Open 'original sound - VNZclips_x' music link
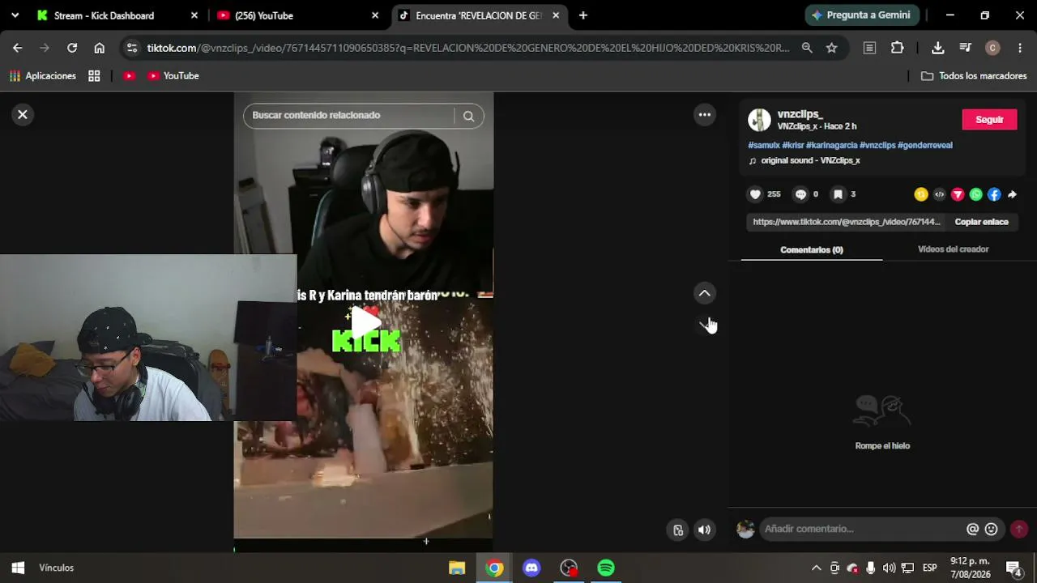The image size is (1037, 583). (x=810, y=160)
